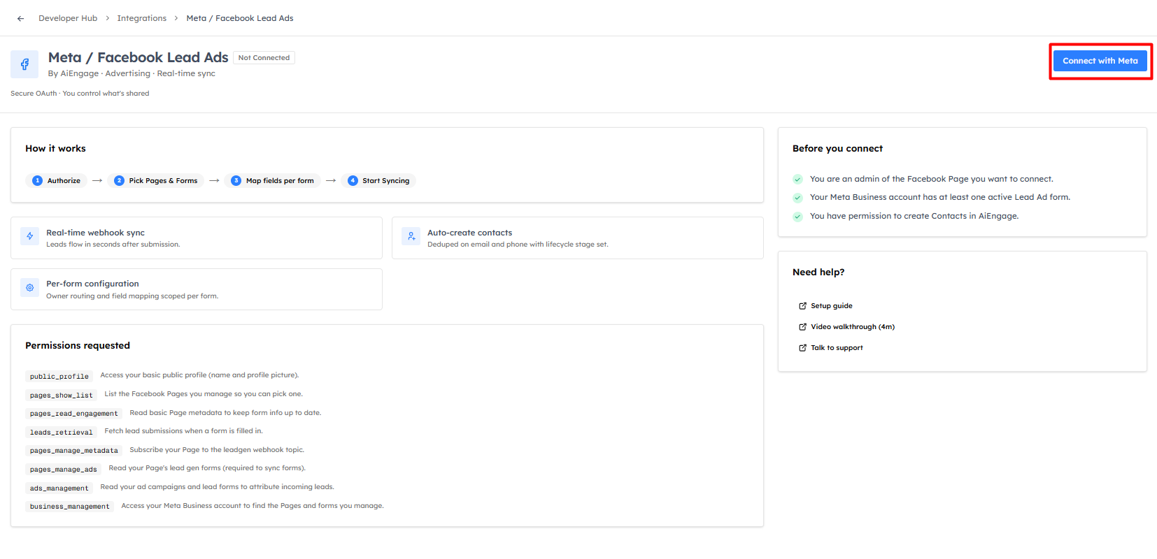Image resolution: width=1157 pixels, height=559 pixels.
Task: Click the checkmark beside active Lead Ad form
Action: 797,198
